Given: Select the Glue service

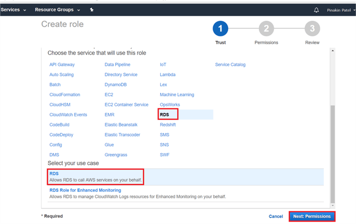Looking at the screenshot, I should tap(109, 145).
